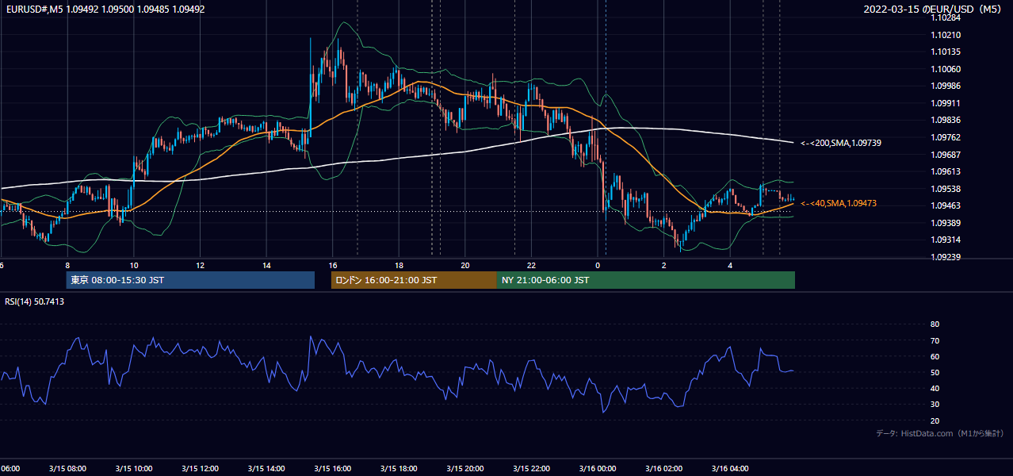Click the RSI(14) 50.7413 indicator label

coord(35,302)
